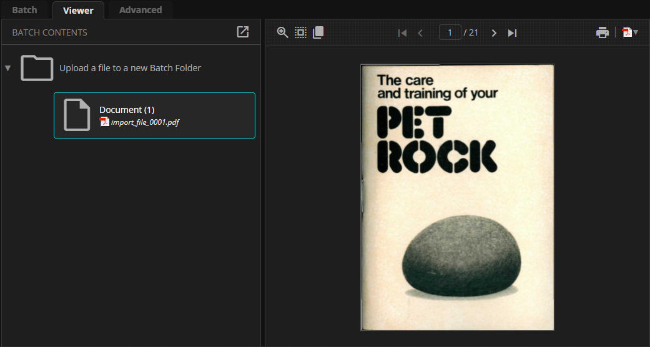
Task: Print the document with the printer icon
Action: (602, 32)
